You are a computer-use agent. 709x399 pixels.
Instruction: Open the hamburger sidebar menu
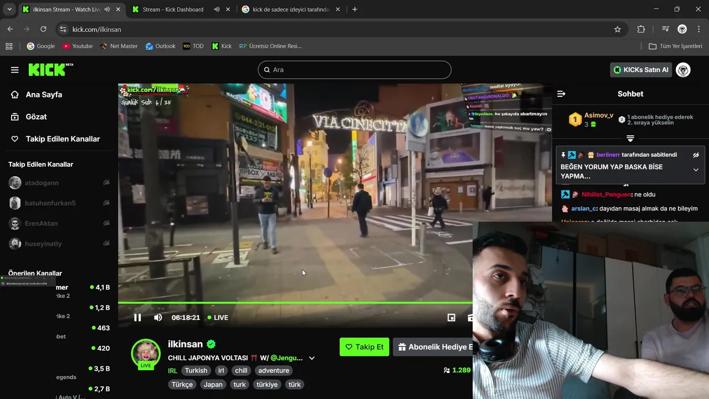(15, 70)
